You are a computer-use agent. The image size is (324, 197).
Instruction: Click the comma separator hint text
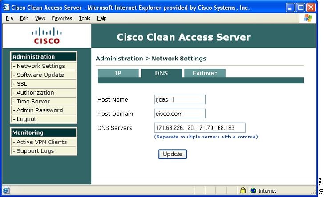[x=206, y=137]
